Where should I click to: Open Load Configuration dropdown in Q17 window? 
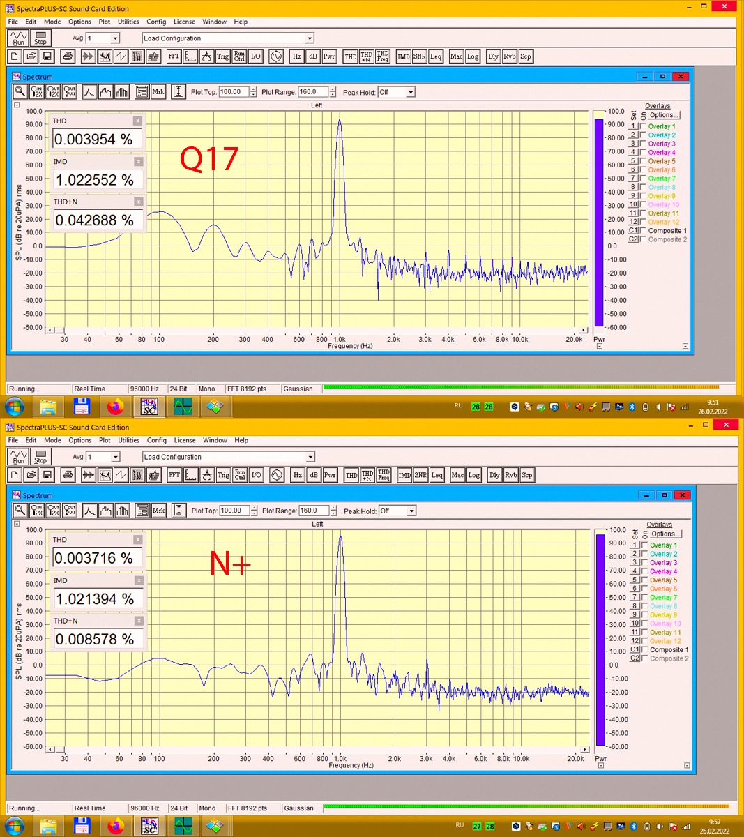(310, 38)
